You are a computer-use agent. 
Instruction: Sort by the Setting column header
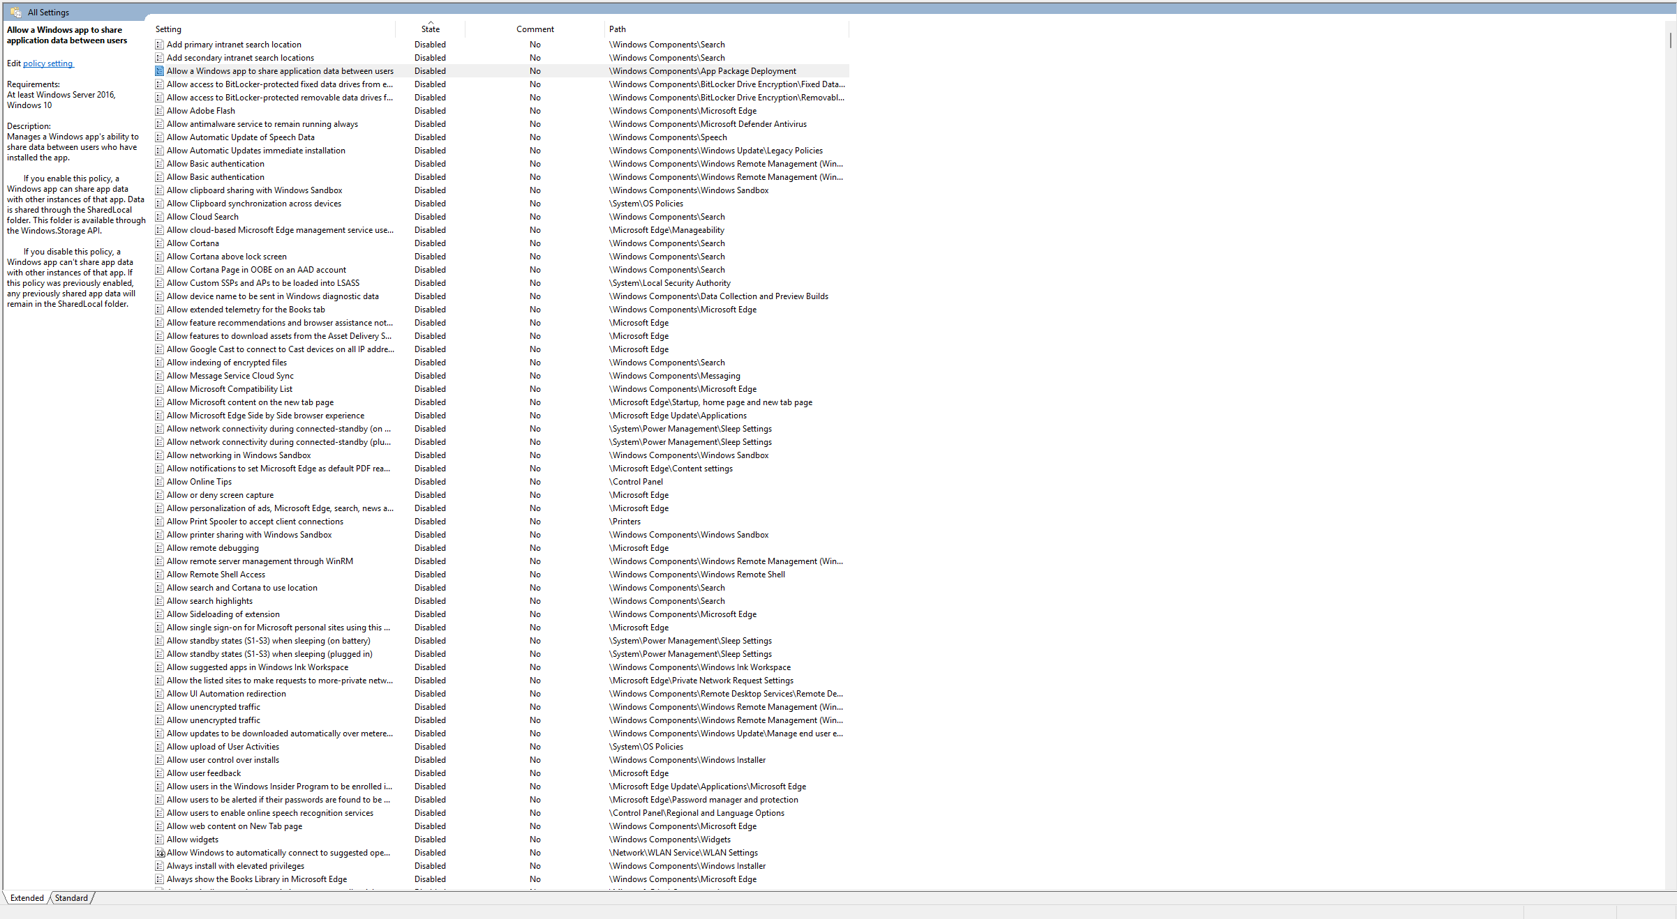[x=274, y=29]
